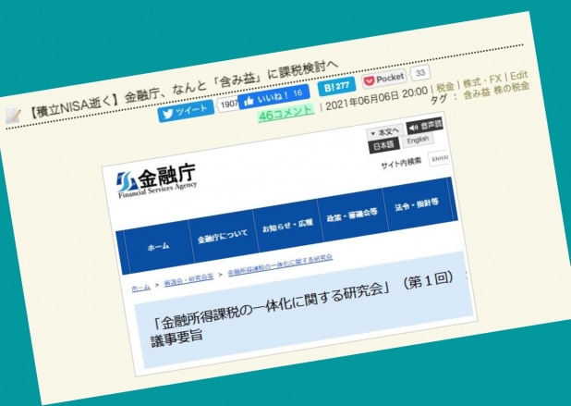This screenshot has width=571, height=406.
Task: Click the 審議会・研究会等 breadcrumb link
Action: click(190, 276)
